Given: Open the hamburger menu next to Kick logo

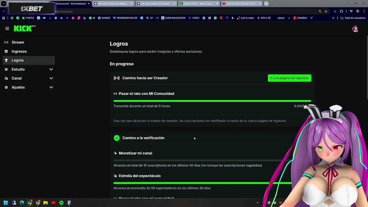Looking at the screenshot, I should pos(7,28).
